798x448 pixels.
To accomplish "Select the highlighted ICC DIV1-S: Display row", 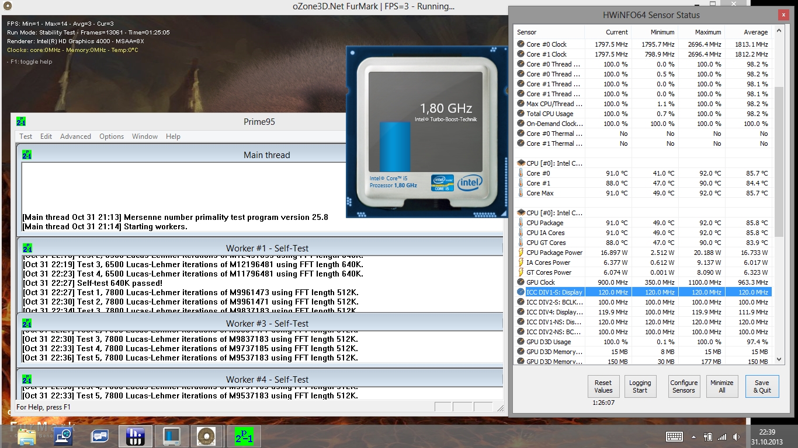I will [643, 292].
